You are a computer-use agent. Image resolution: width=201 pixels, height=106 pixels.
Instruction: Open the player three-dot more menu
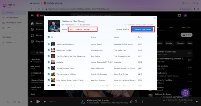[x=143, y=102]
